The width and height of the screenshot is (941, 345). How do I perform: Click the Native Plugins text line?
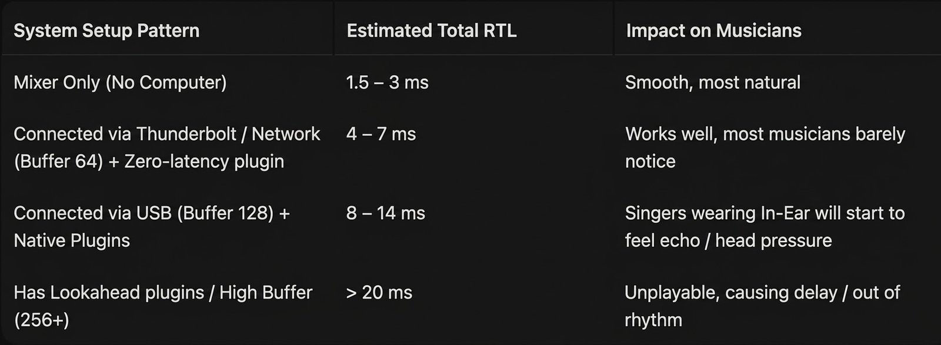[72, 240]
